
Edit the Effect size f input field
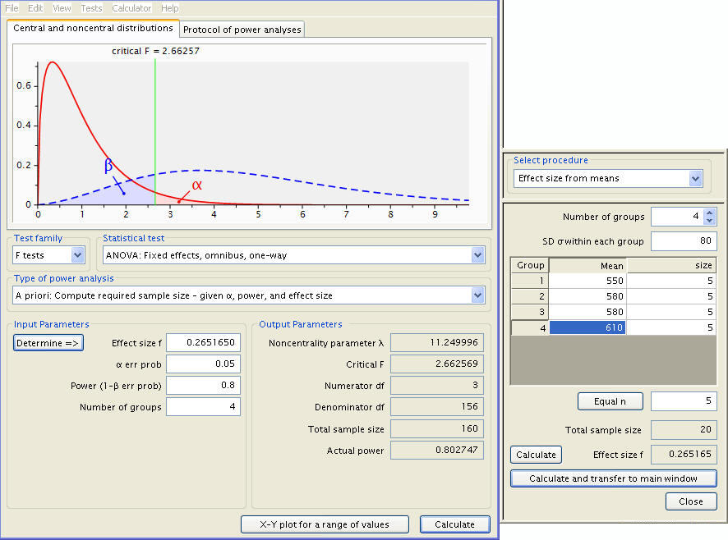tap(202, 342)
